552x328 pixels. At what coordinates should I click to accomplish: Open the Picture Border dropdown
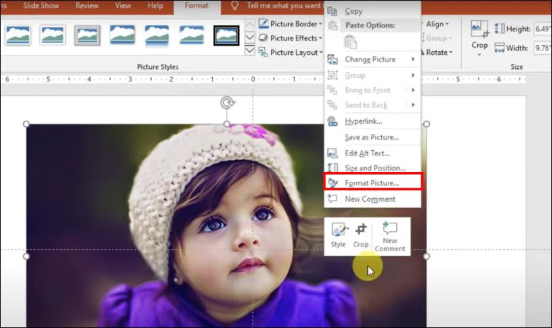tap(290, 24)
